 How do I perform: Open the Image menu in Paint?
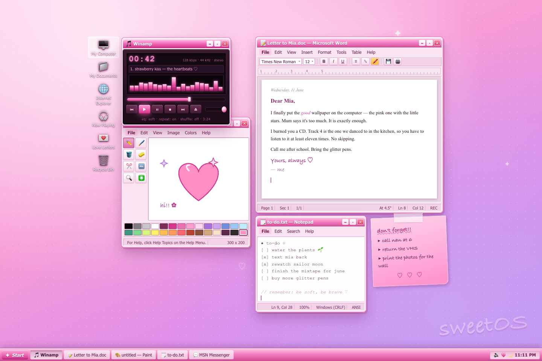coord(173,133)
